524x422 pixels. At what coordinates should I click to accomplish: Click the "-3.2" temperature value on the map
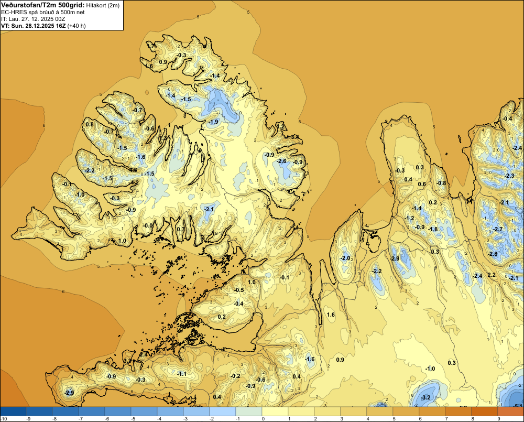(425, 397)
